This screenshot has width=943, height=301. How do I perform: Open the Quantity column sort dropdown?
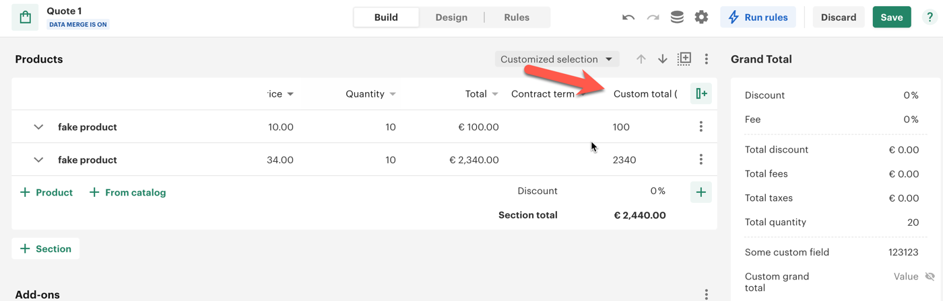[x=393, y=94]
